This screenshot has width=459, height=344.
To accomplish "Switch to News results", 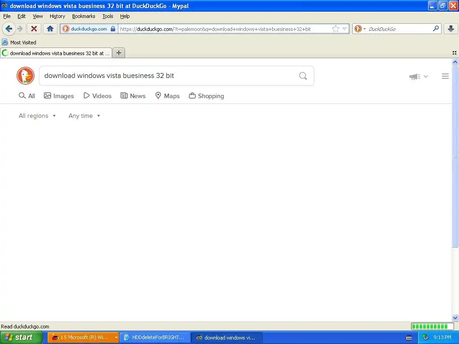I will tap(133, 96).
